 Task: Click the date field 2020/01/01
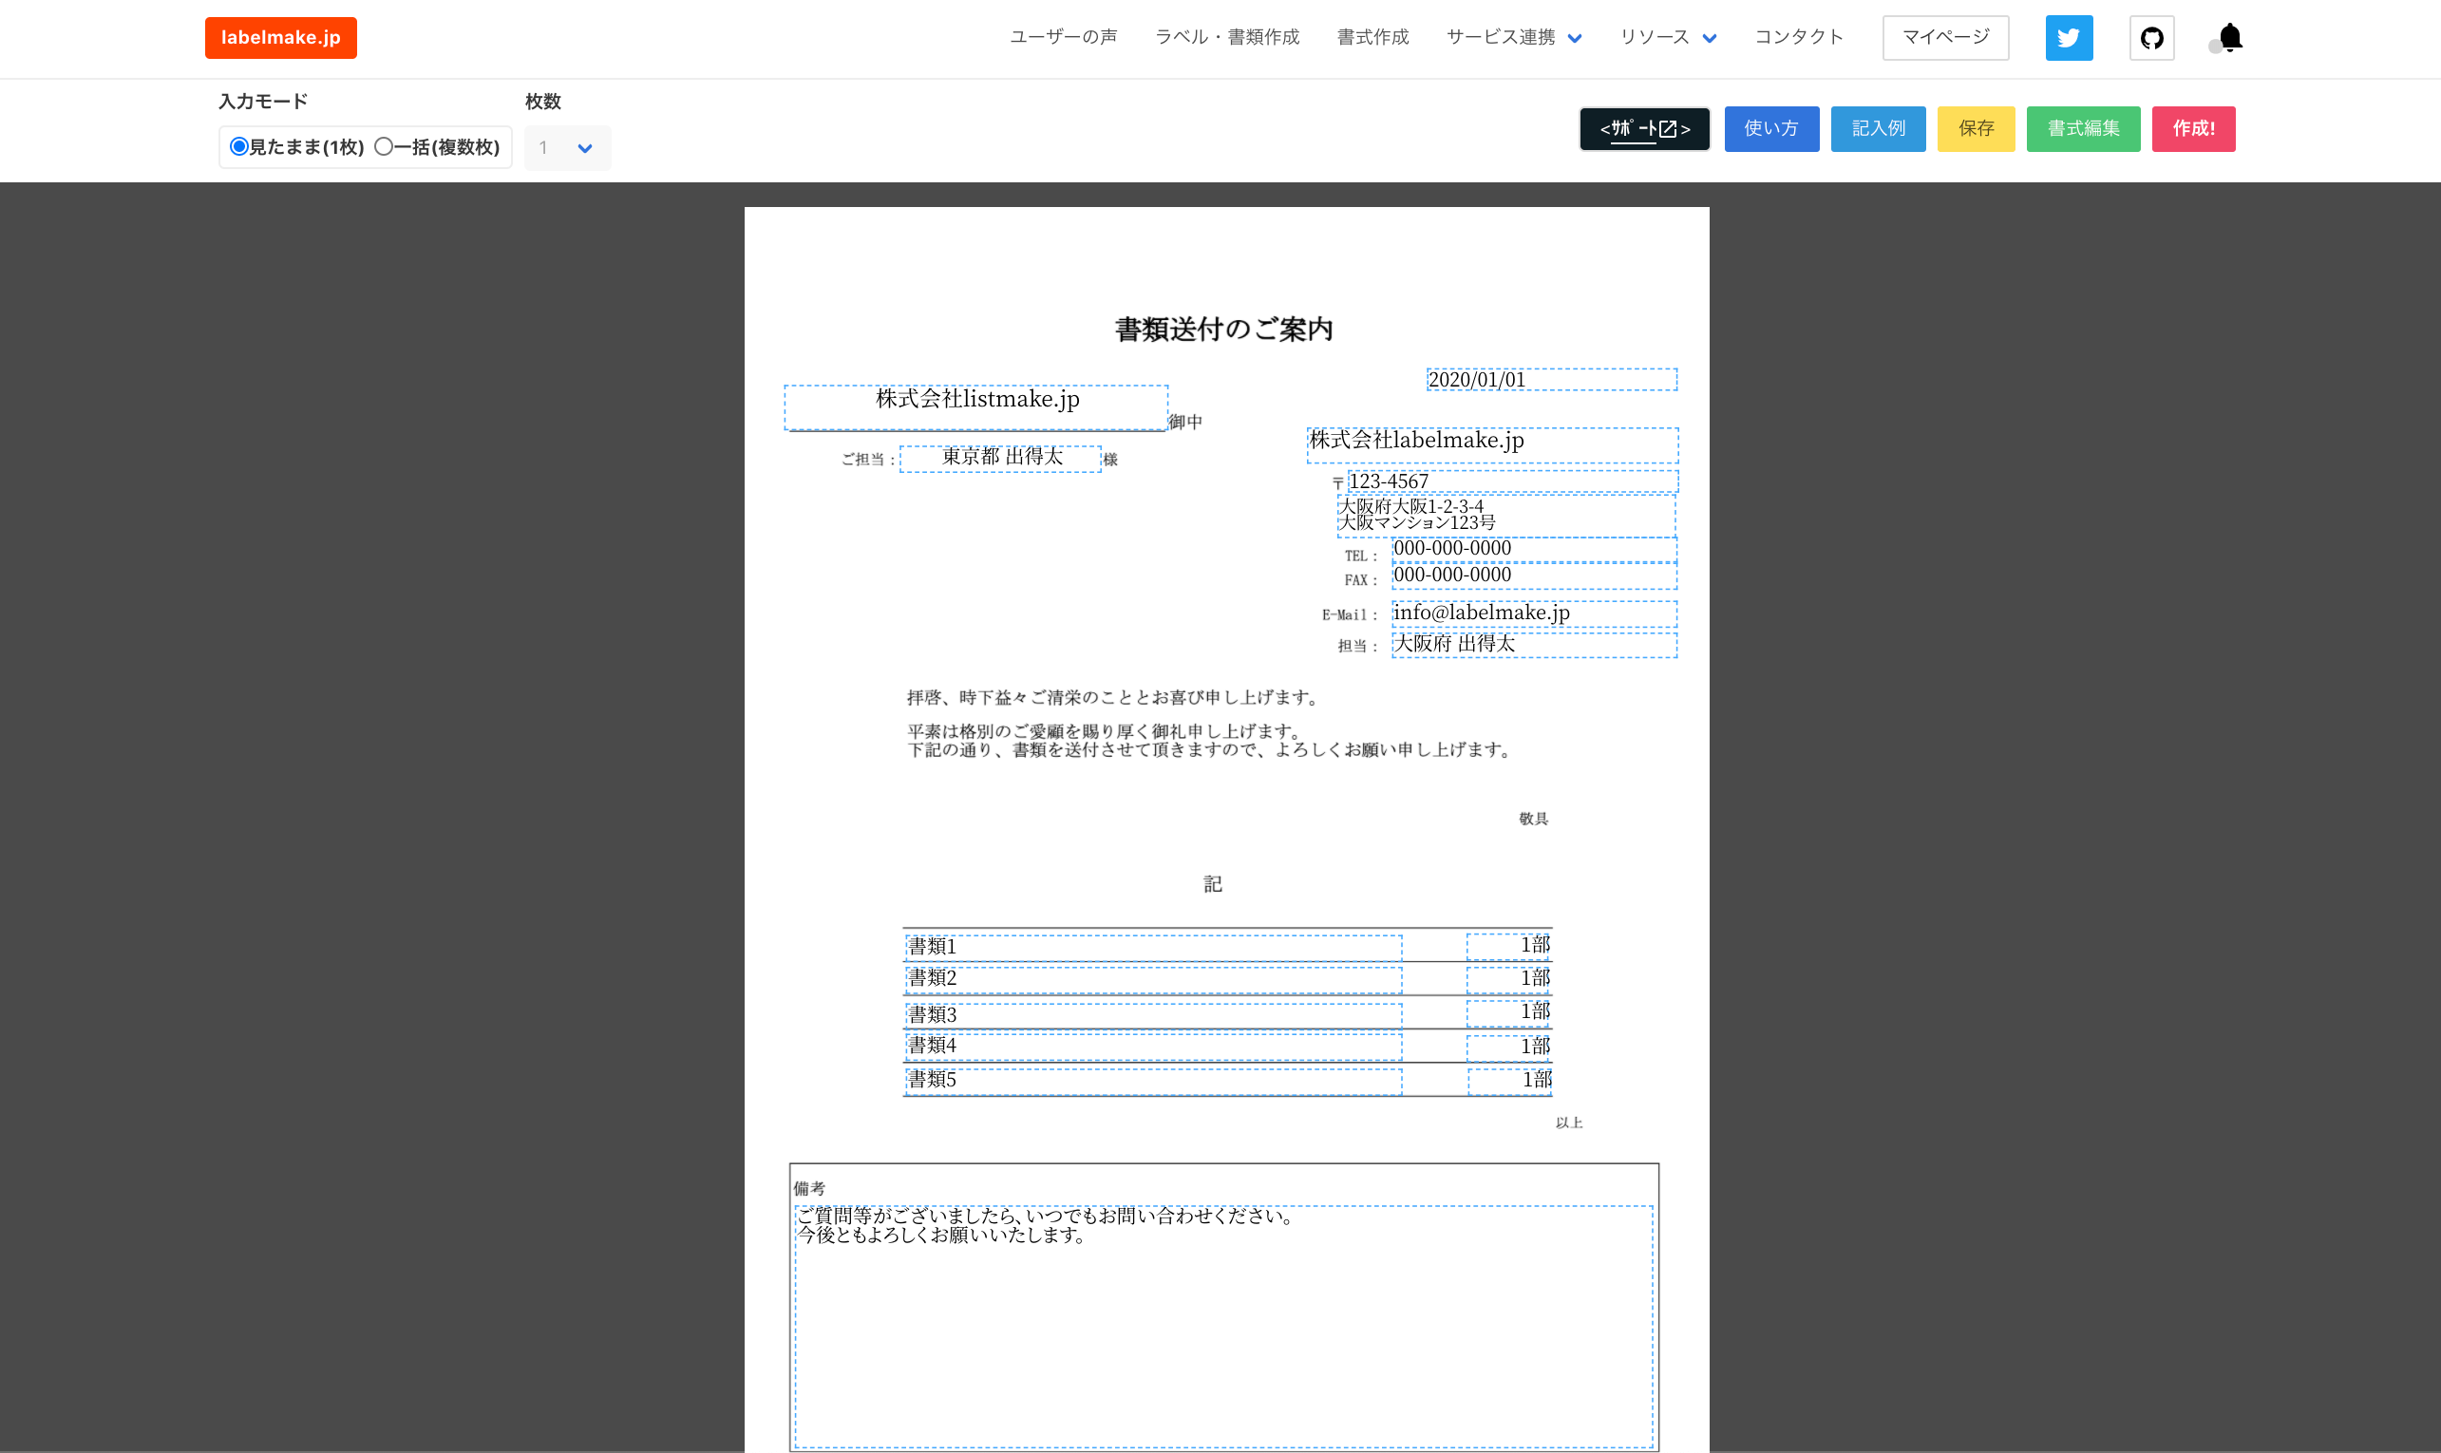pos(1551,380)
